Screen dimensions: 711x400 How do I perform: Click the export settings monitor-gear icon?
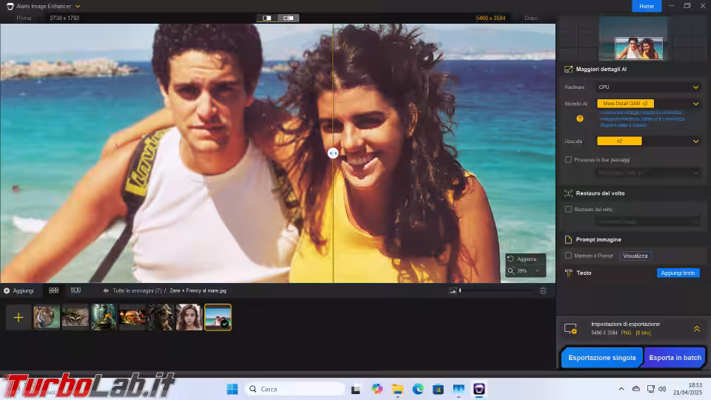570,329
